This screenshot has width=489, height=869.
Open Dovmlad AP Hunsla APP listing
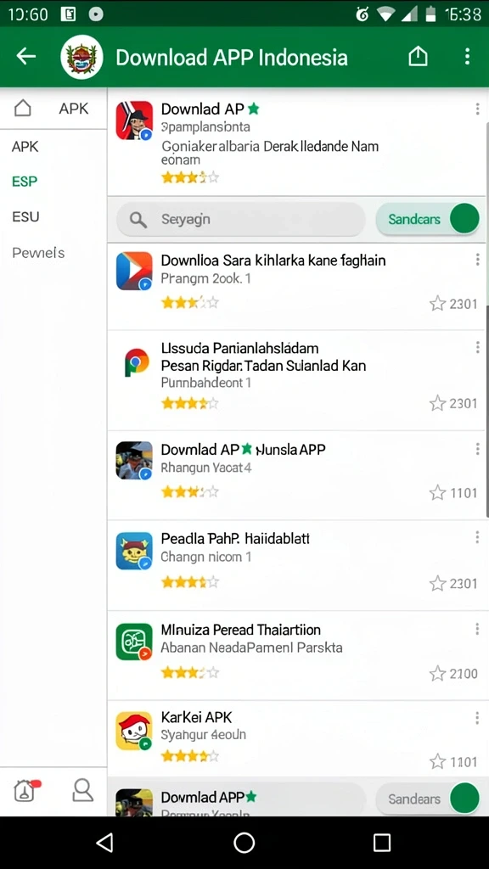tap(296, 475)
